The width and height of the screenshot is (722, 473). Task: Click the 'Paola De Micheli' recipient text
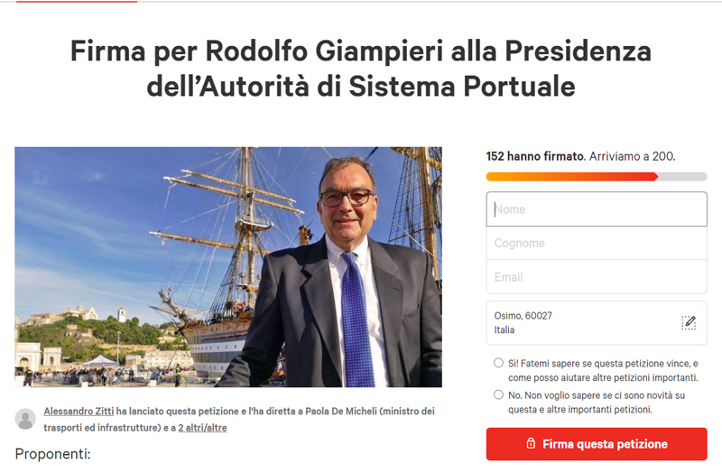336,411
